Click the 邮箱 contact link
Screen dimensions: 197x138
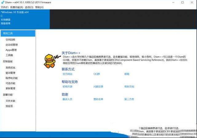(127, 74)
